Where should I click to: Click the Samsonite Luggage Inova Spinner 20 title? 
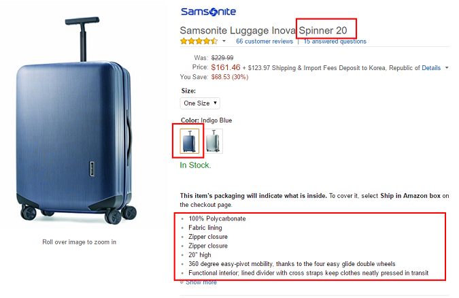[x=263, y=31]
